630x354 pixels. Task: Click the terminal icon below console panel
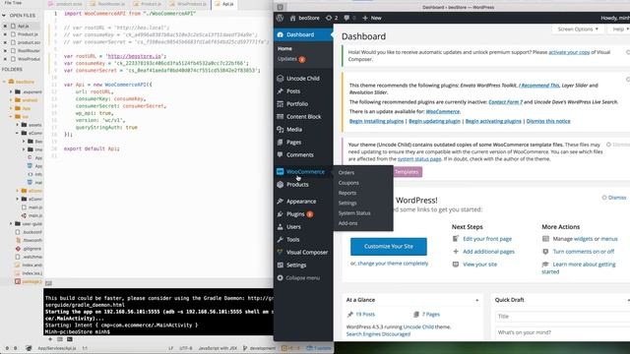pyautogui.click(x=70, y=339)
